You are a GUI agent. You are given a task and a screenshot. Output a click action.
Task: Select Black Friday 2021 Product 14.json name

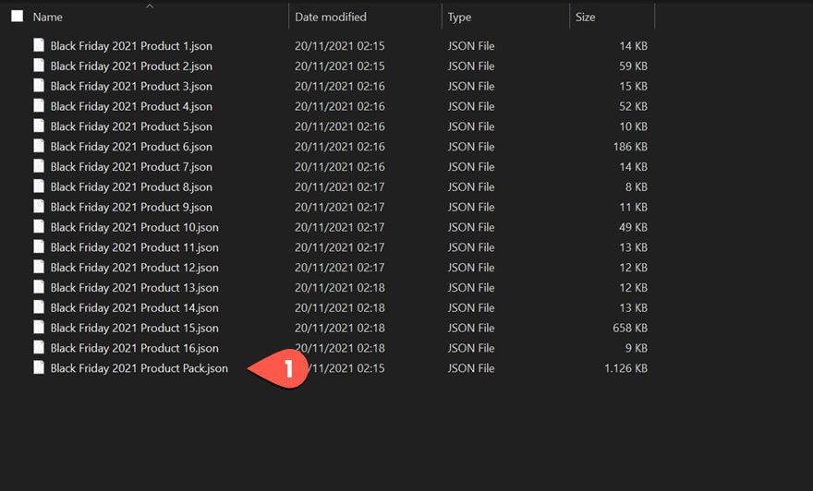(x=134, y=308)
